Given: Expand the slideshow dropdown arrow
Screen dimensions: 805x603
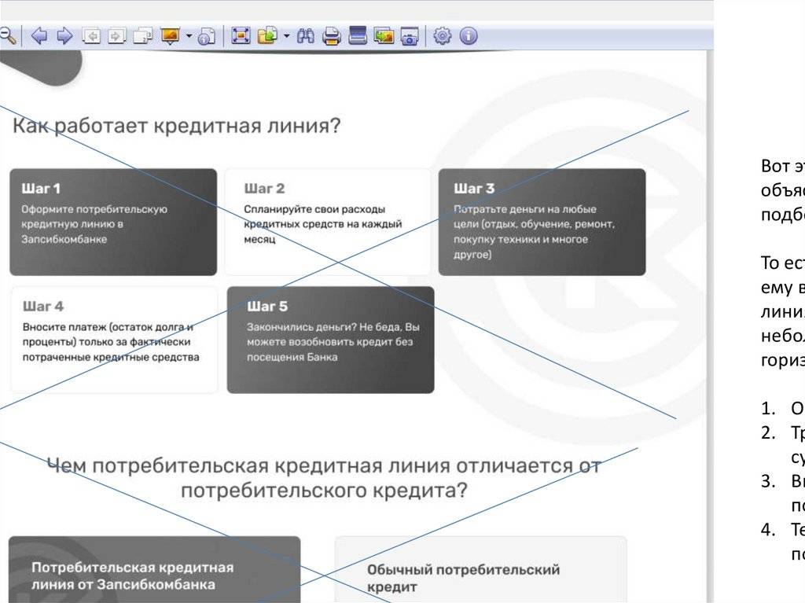Looking at the screenshot, I should point(189,36).
